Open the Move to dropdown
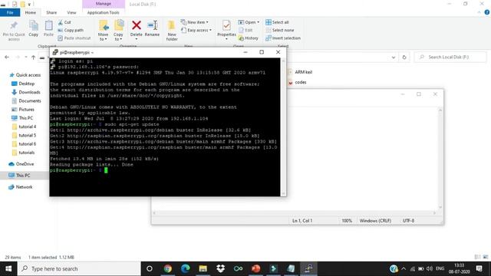 tap(103, 31)
